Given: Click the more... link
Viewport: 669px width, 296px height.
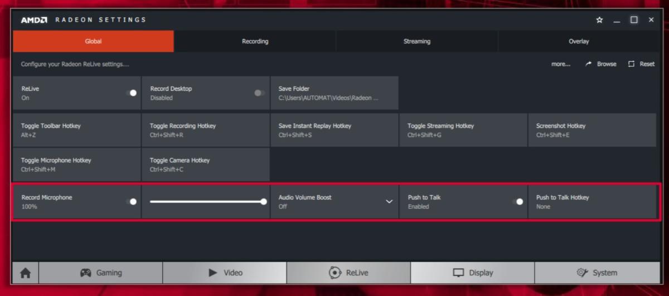Looking at the screenshot, I should tap(560, 64).
